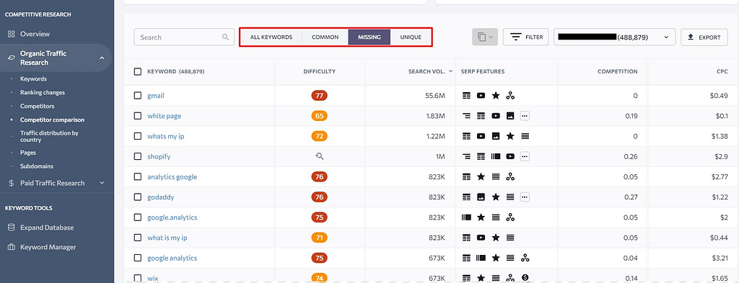
Task: Open the google analytics keyword link
Action: [172, 258]
